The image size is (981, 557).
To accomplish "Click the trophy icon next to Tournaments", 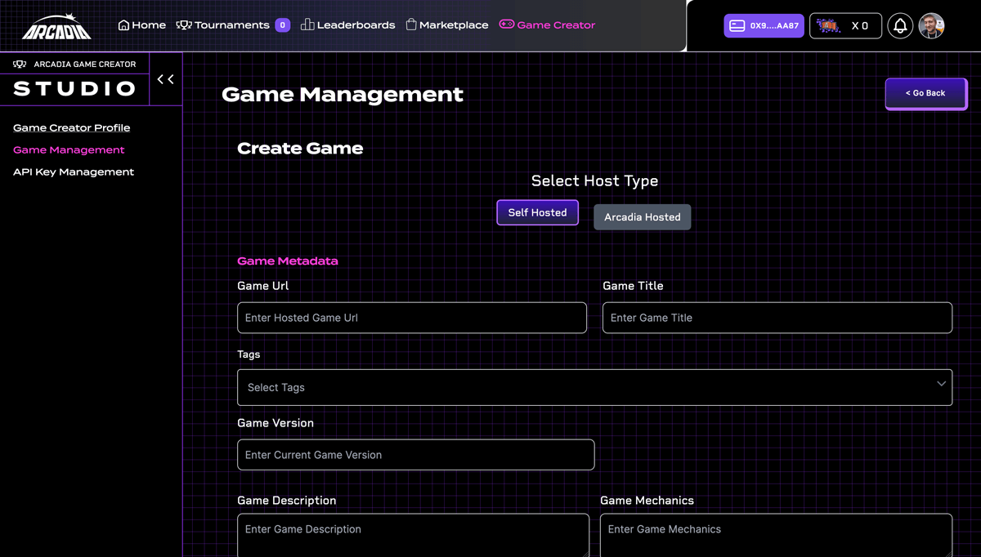I will click(184, 25).
